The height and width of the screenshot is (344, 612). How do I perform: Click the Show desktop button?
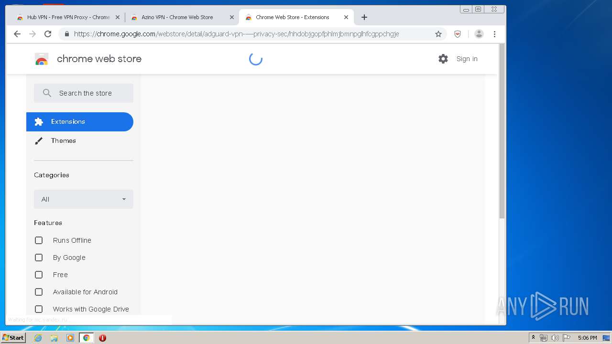[x=607, y=338]
